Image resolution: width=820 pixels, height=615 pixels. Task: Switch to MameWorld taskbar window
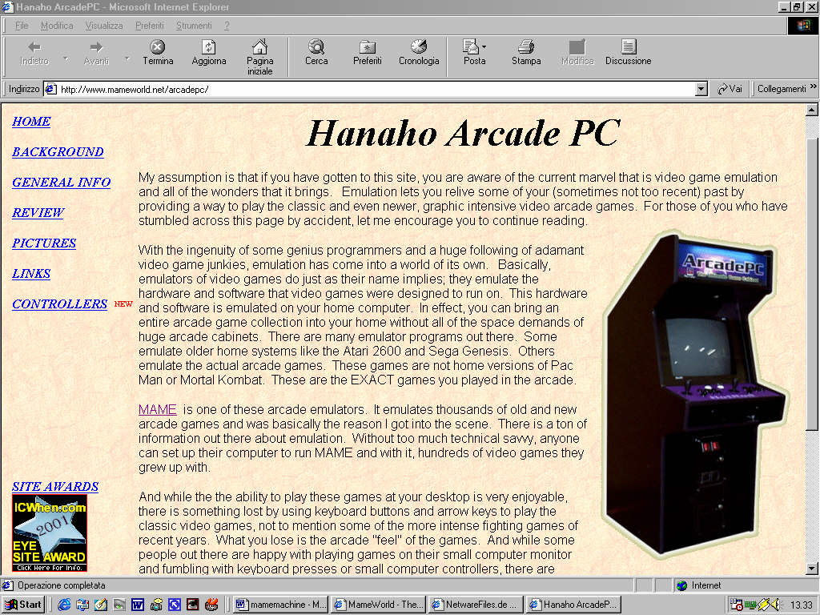pyautogui.click(x=379, y=605)
